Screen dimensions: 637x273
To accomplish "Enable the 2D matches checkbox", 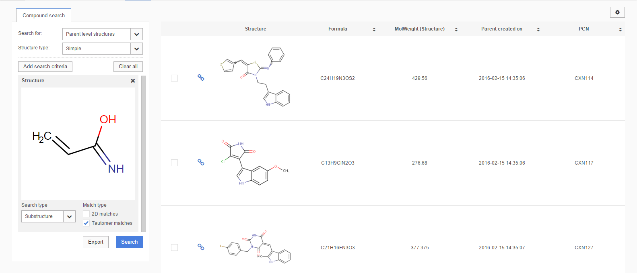I will (87, 214).
